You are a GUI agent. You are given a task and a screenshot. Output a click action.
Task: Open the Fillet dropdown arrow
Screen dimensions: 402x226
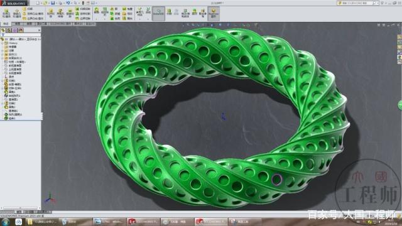96,19
